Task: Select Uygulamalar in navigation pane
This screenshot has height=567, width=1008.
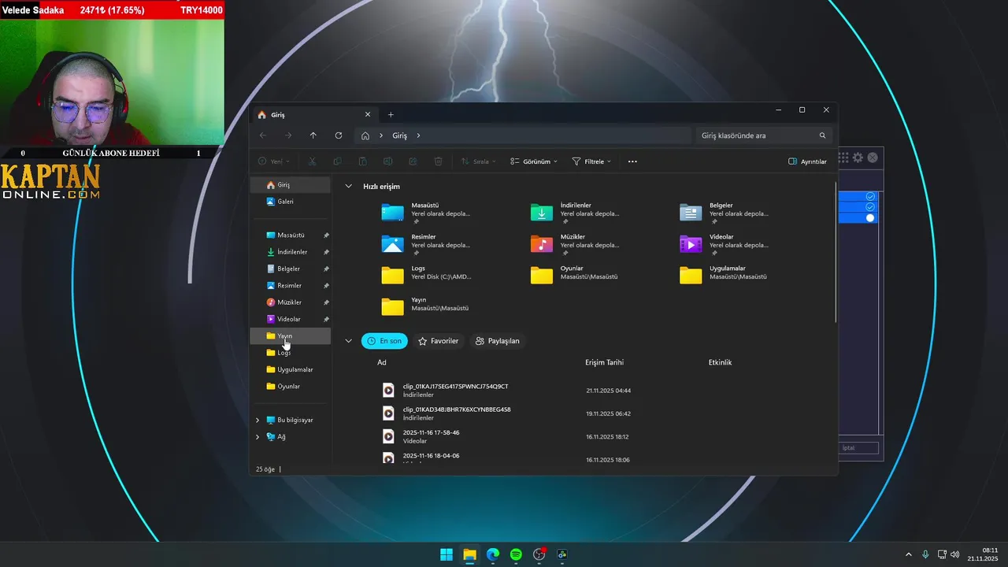Action: click(290, 369)
